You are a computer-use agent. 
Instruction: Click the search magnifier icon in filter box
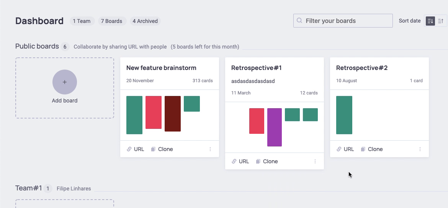pyautogui.click(x=299, y=21)
